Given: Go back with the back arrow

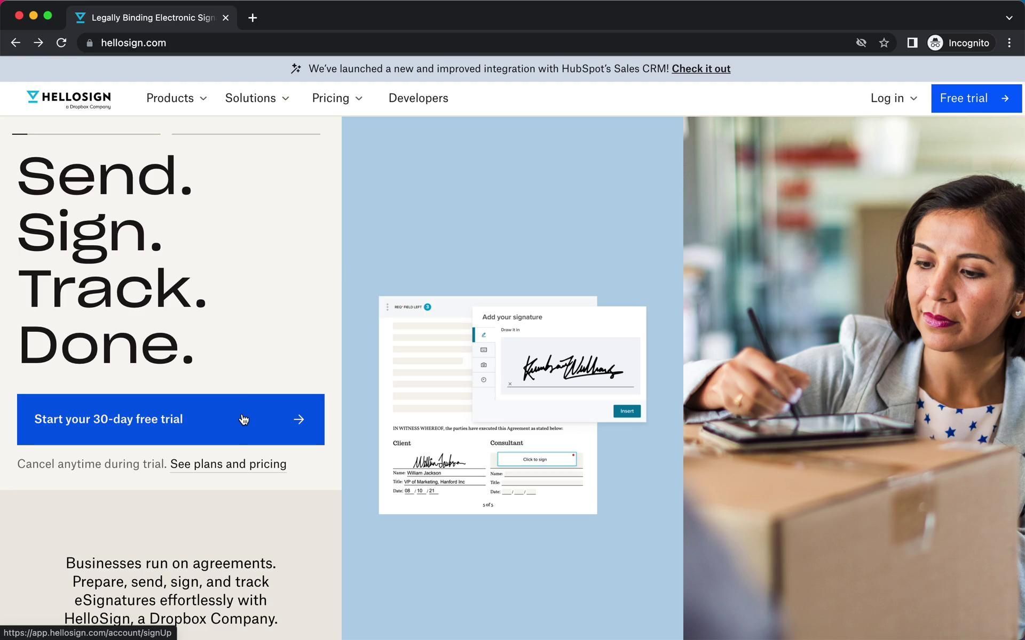Looking at the screenshot, I should [15, 43].
